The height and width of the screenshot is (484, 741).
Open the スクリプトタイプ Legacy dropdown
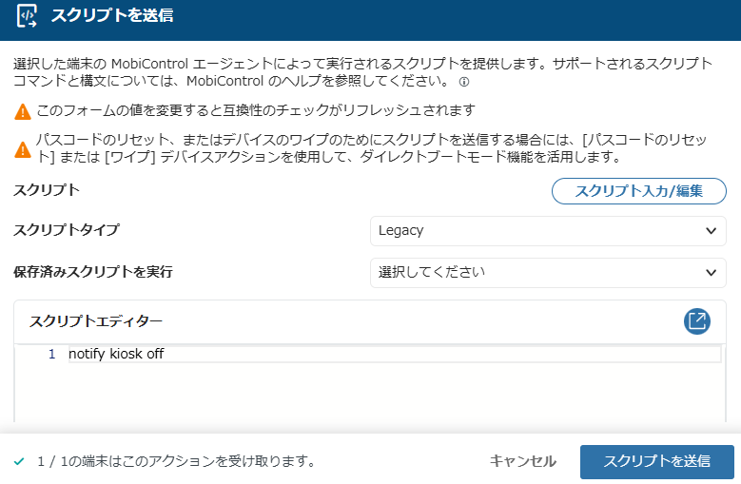point(548,231)
